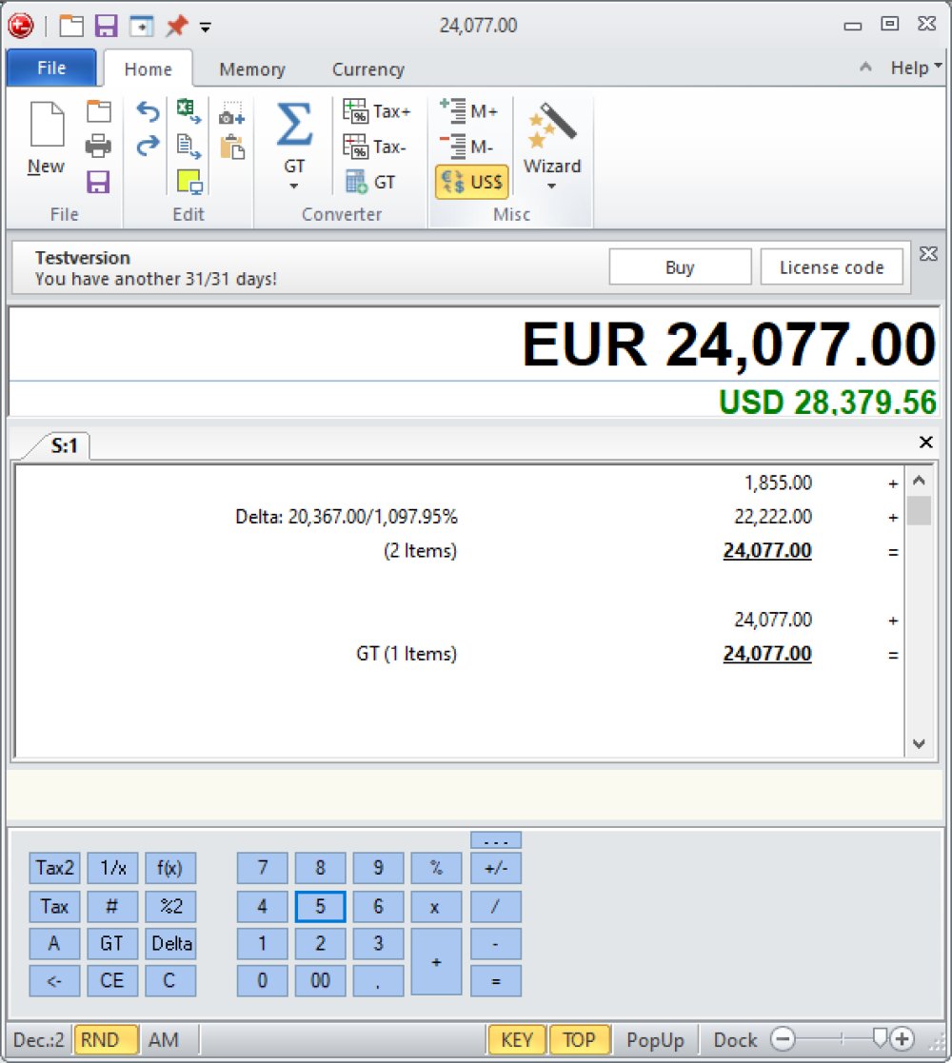Image resolution: width=952 pixels, height=1063 pixels.
Task: Apply Tax+ in Converter group
Action: [377, 111]
